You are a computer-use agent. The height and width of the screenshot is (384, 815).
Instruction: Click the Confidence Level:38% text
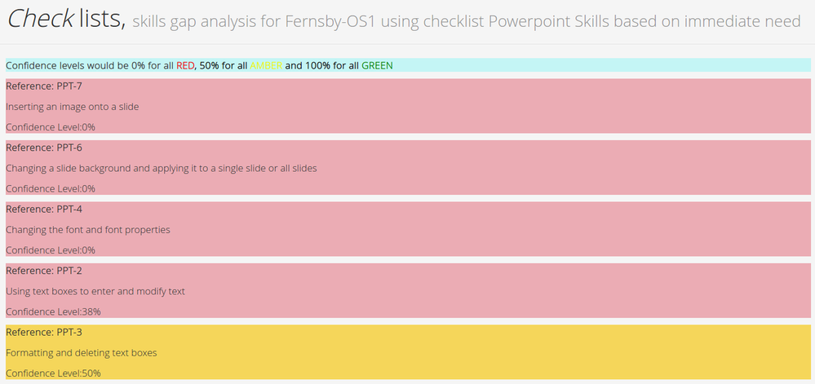pyautogui.click(x=53, y=311)
